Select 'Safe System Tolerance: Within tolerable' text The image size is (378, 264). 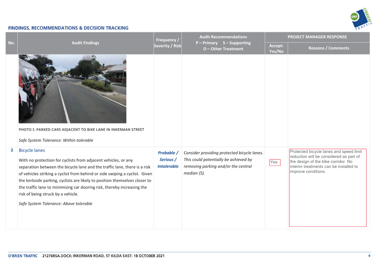[56, 140]
